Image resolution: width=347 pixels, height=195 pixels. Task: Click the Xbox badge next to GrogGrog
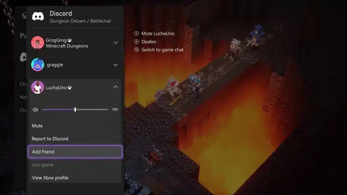(x=70, y=40)
